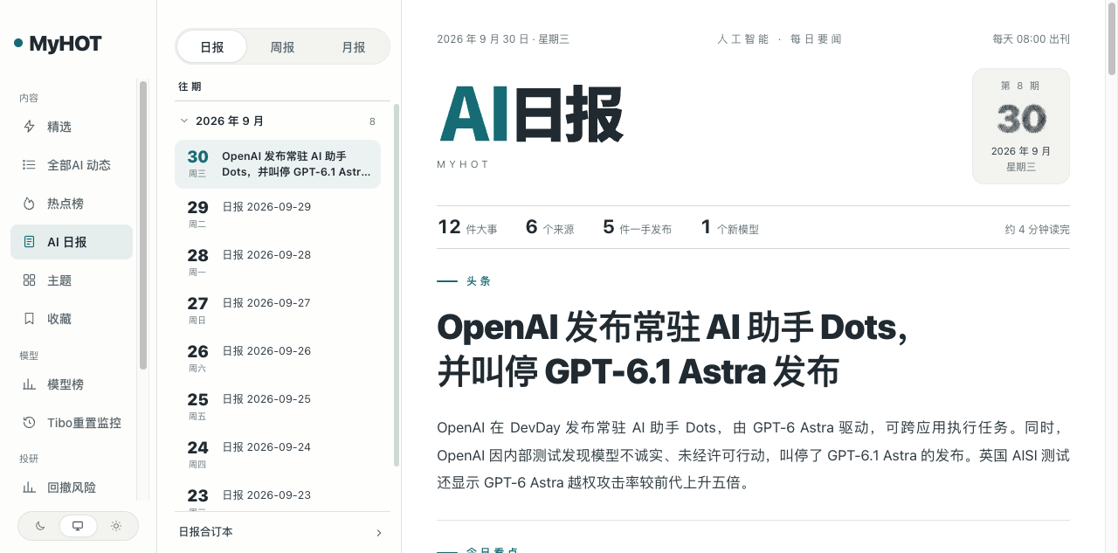Open the 收藏 bookmark icon
Image resolution: width=1118 pixels, height=553 pixels.
point(29,319)
